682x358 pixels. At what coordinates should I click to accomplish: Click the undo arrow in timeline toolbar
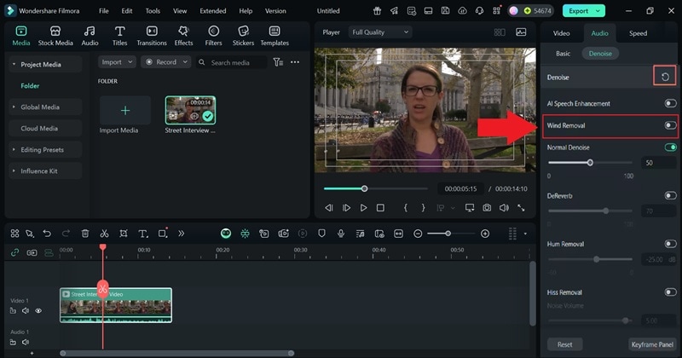(x=47, y=234)
